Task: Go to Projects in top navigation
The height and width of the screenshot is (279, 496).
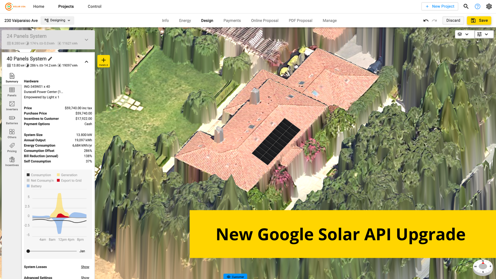Action: (x=66, y=6)
